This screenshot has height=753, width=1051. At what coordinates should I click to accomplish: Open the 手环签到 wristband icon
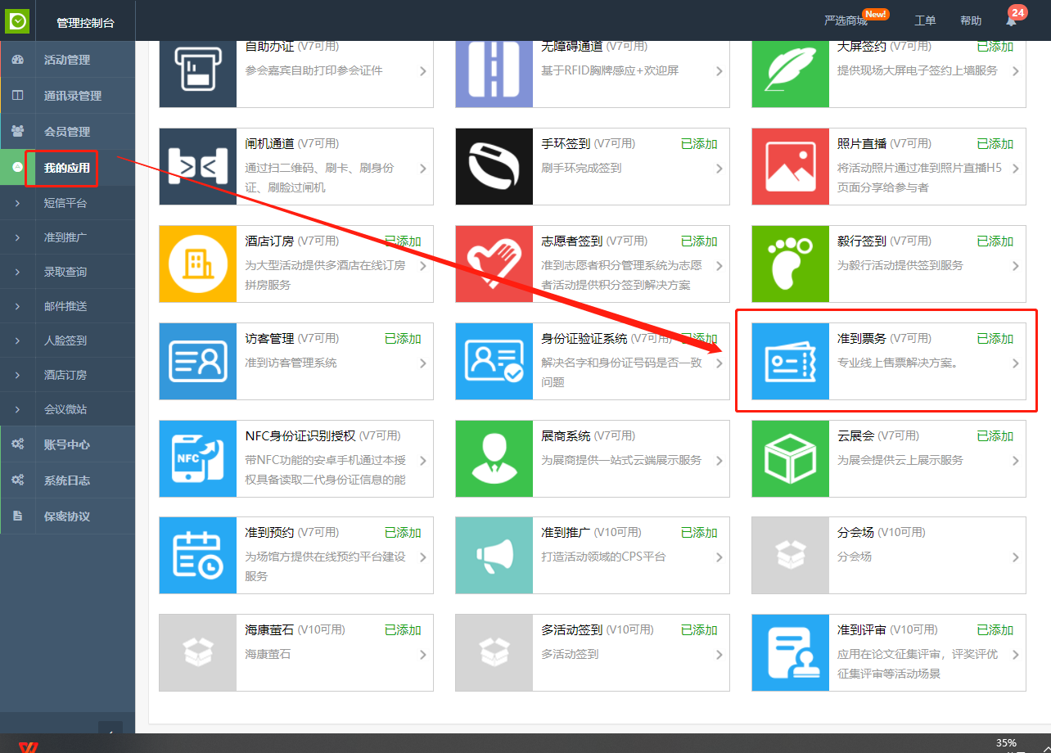click(494, 166)
